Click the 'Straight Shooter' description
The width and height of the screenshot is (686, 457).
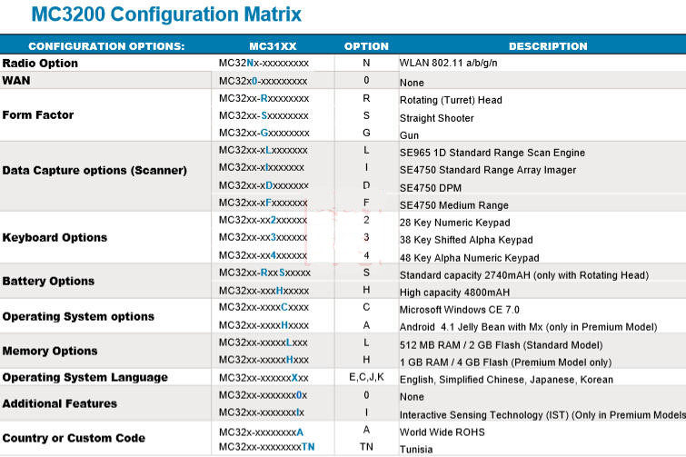pyautogui.click(x=437, y=118)
